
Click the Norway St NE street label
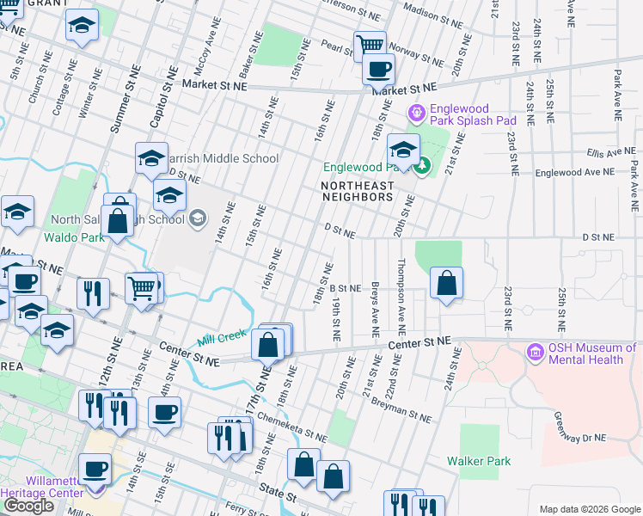point(416,54)
